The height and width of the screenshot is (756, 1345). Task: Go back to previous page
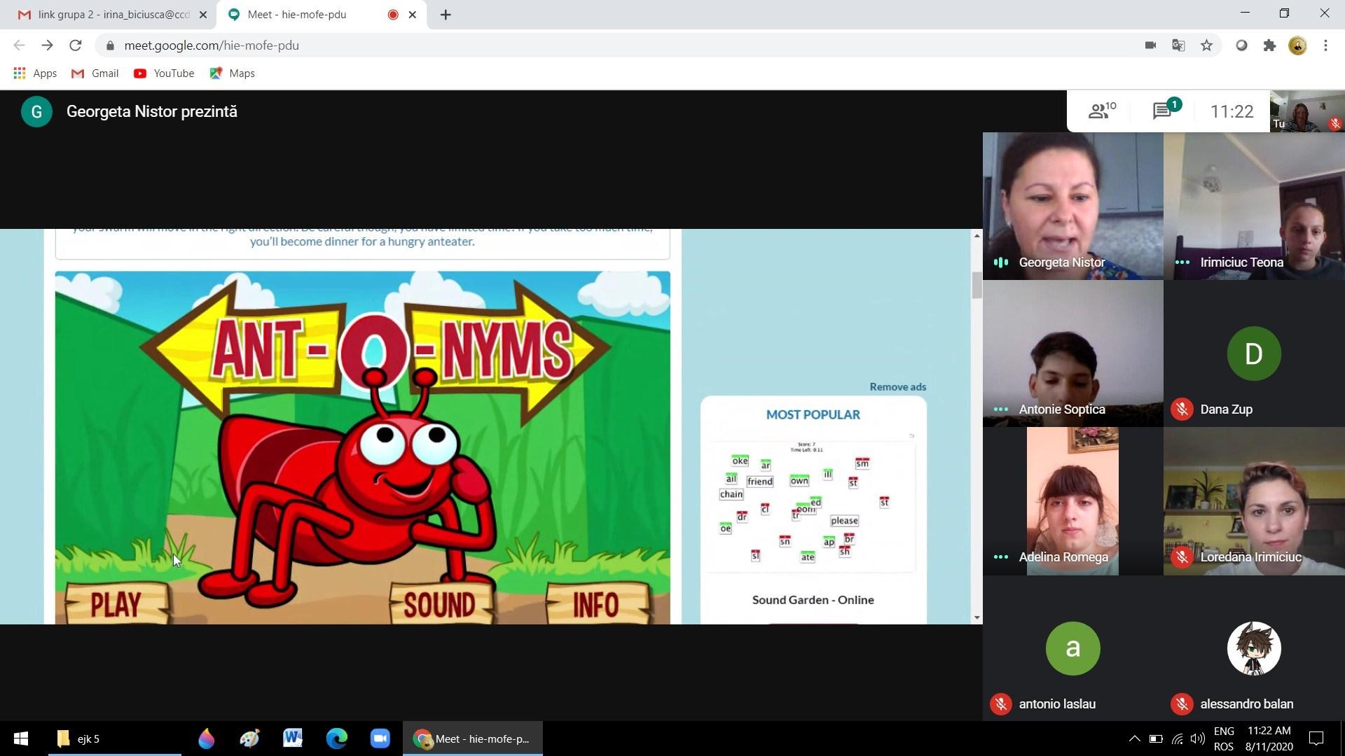(x=19, y=45)
